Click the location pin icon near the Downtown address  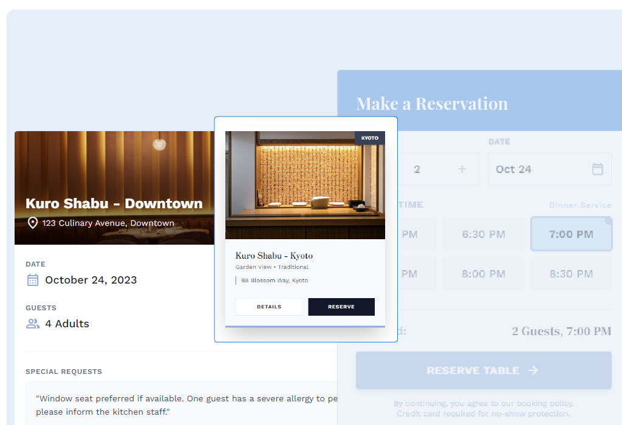coord(34,223)
